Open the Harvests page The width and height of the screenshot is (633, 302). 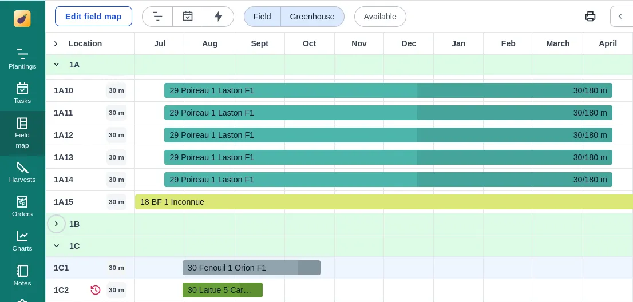[x=22, y=172]
